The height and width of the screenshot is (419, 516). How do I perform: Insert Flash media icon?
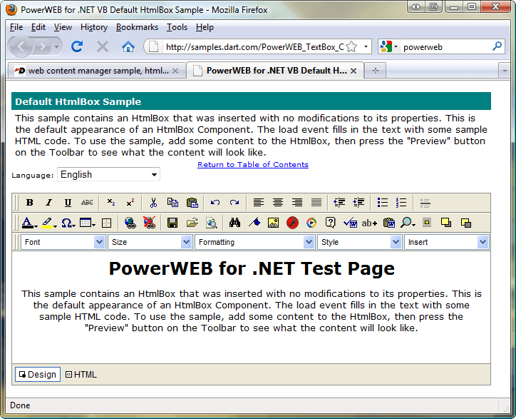292,223
